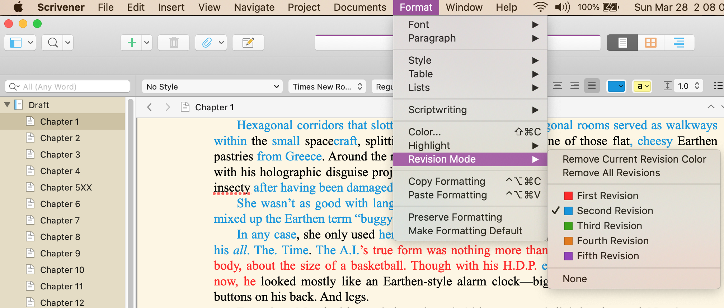Select Third Revision mode

pos(634,226)
